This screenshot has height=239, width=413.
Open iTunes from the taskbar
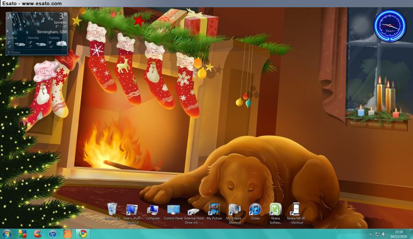pos(53,234)
